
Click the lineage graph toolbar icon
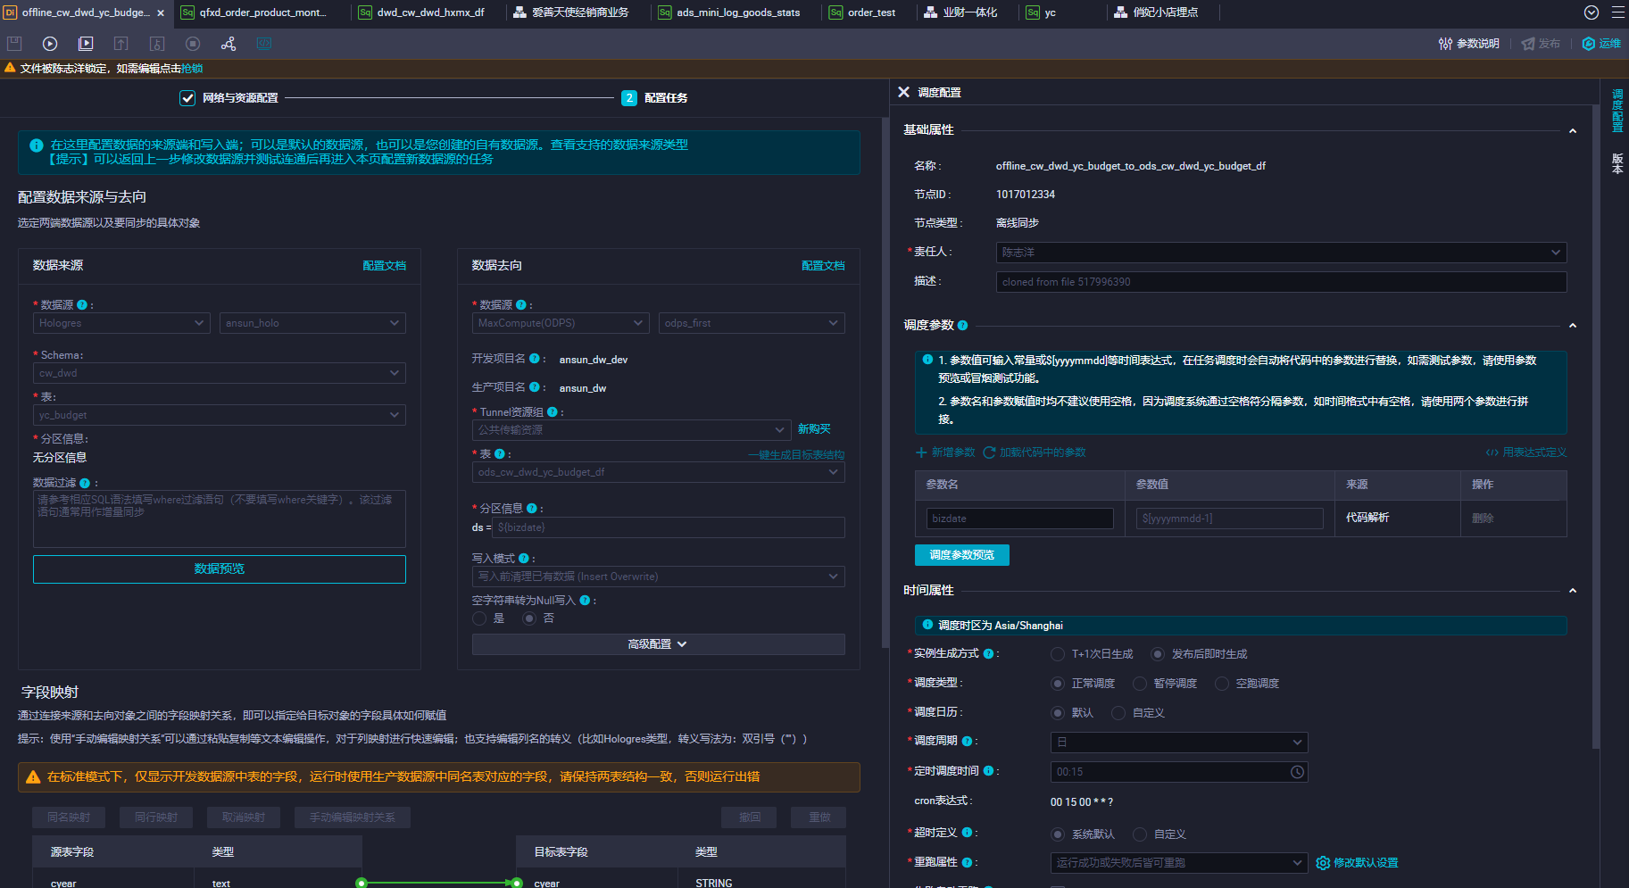[229, 44]
